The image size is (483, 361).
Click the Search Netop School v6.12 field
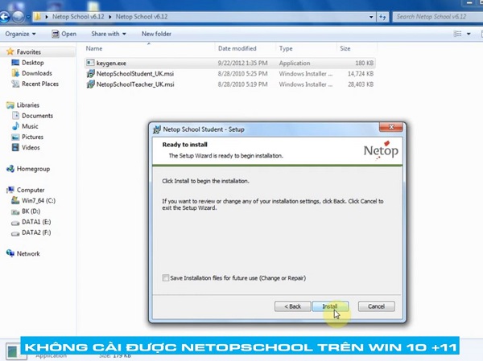(437, 17)
